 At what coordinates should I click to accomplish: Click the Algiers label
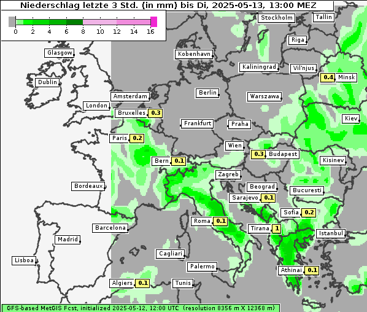point(122,283)
